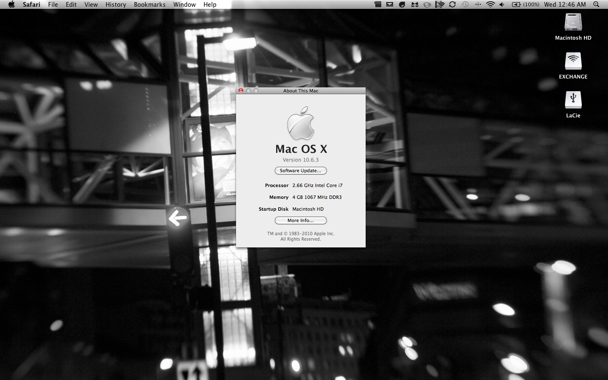Click the More Info... button
Image resolution: width=608 pixels, height=380 pixels.
(x=301, y=220)
